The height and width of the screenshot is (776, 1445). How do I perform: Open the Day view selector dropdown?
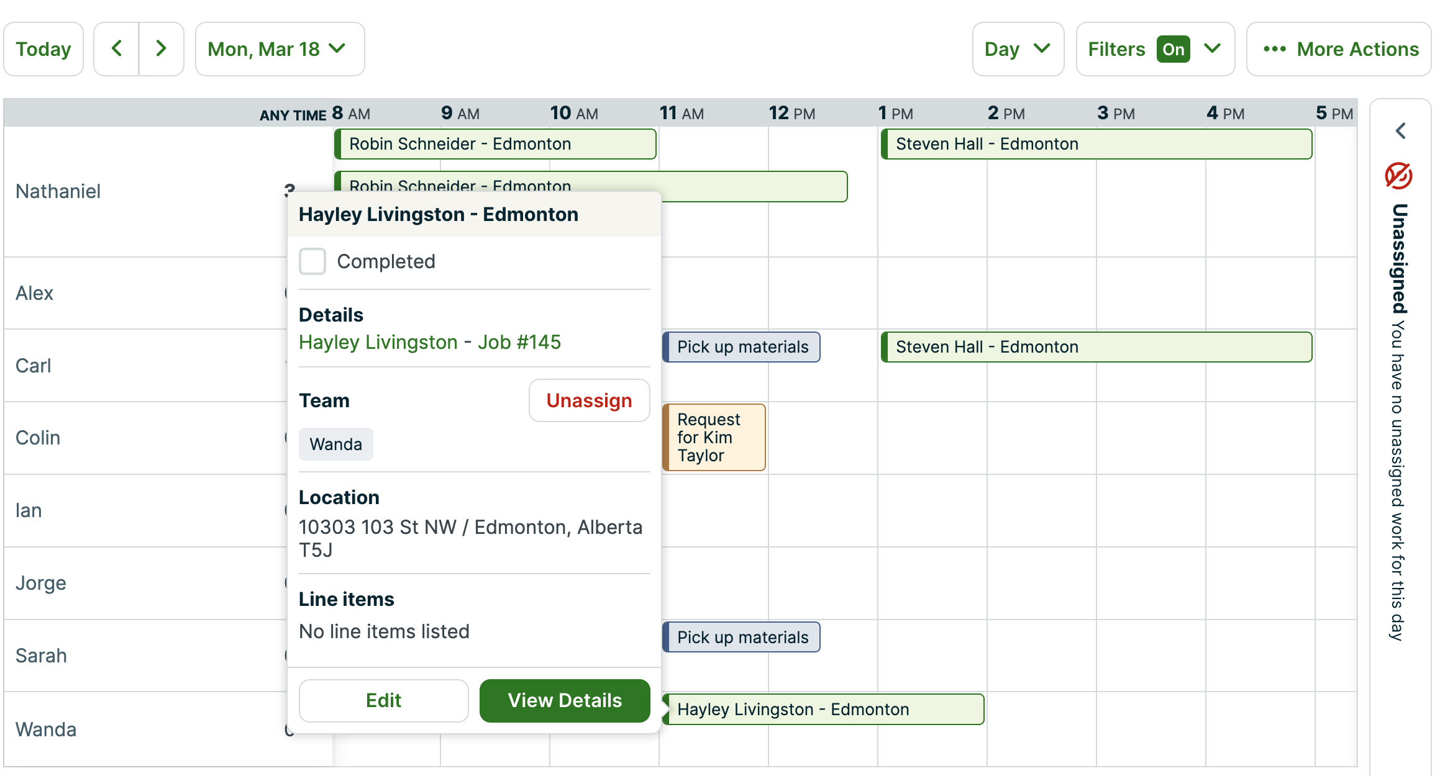tap(1018, 49)
